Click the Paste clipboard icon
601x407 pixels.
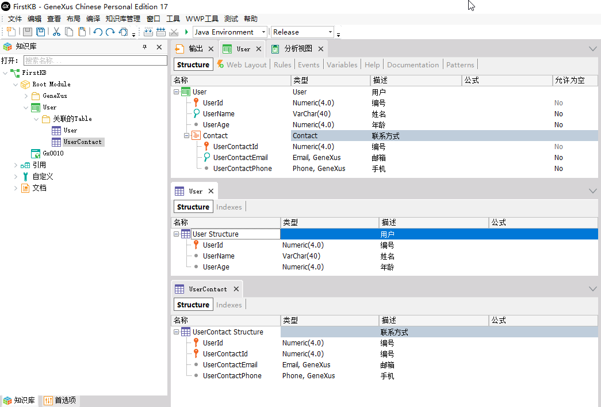coord(82,32)
